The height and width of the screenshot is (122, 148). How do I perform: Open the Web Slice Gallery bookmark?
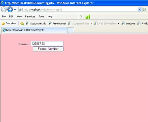105,23
